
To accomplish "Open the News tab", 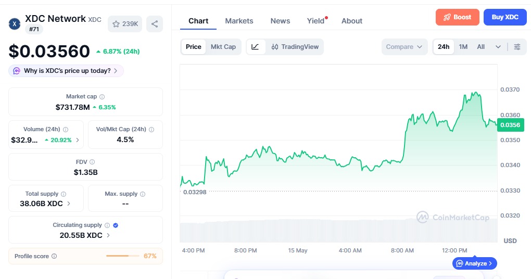I will pos(280,21).
